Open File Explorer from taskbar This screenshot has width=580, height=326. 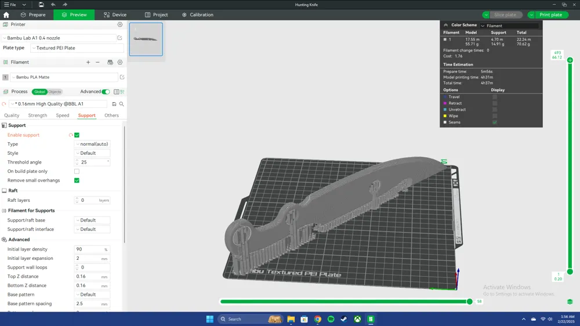[x=291, y=319]
